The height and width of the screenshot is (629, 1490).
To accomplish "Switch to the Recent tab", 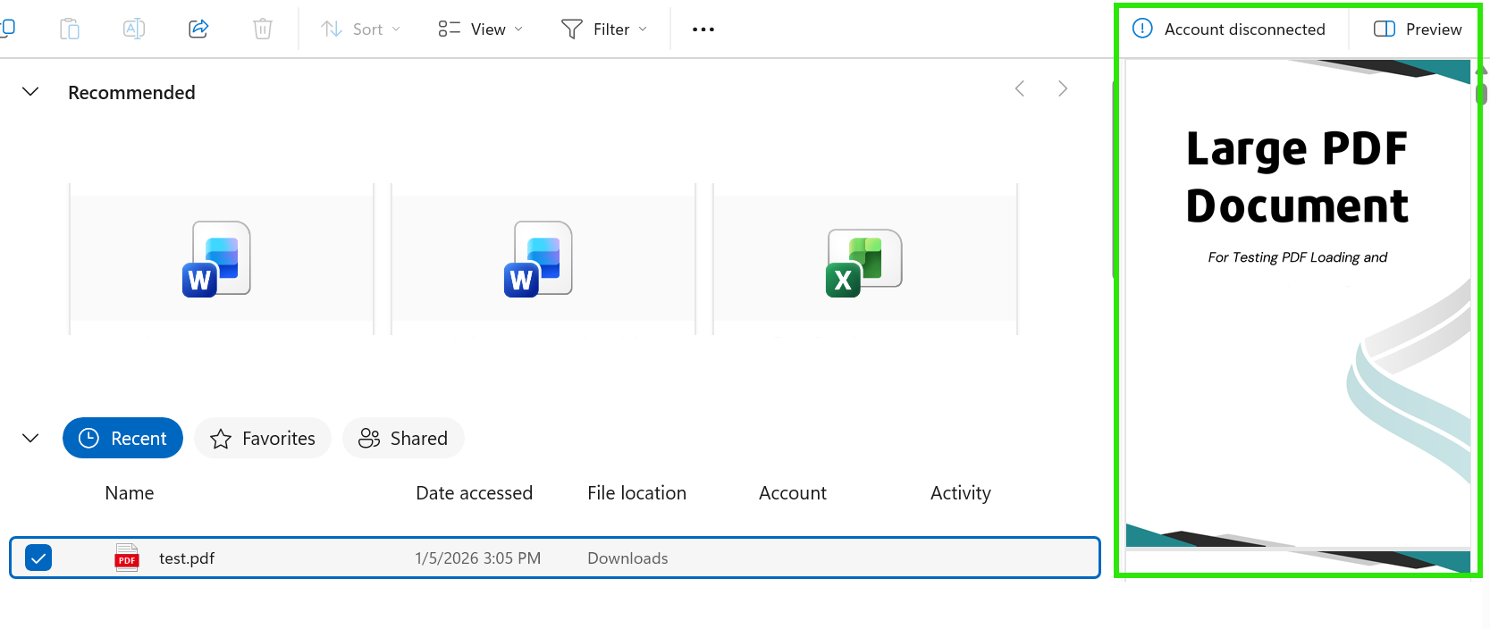I will click(122, 438).
